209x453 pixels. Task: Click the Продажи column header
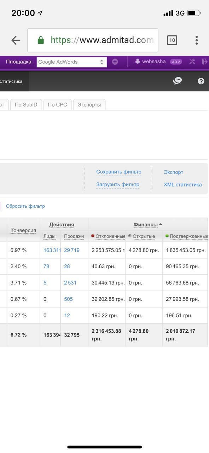click(74, 236)
